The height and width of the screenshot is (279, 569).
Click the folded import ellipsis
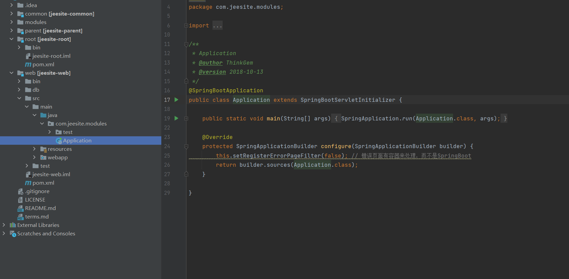click(x=218, y=26)
